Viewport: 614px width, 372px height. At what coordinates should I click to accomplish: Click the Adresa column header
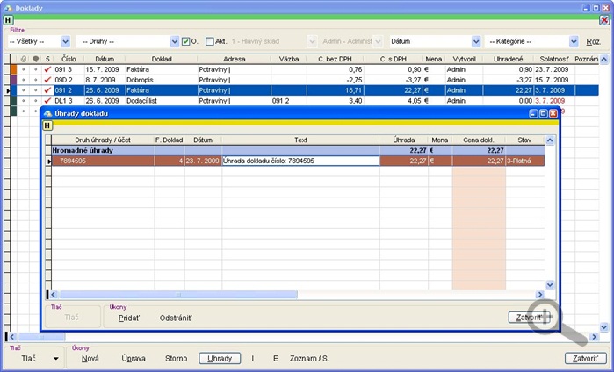pos(235,59)
